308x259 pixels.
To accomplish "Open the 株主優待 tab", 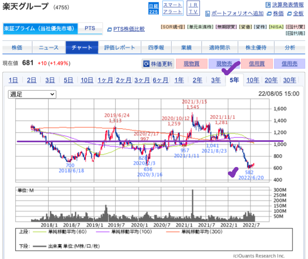I will click(x=256, y=47).
